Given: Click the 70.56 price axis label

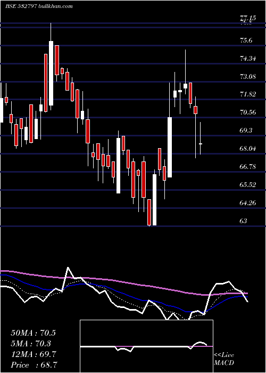Looking at the screenshot, I should coord(248,112).
